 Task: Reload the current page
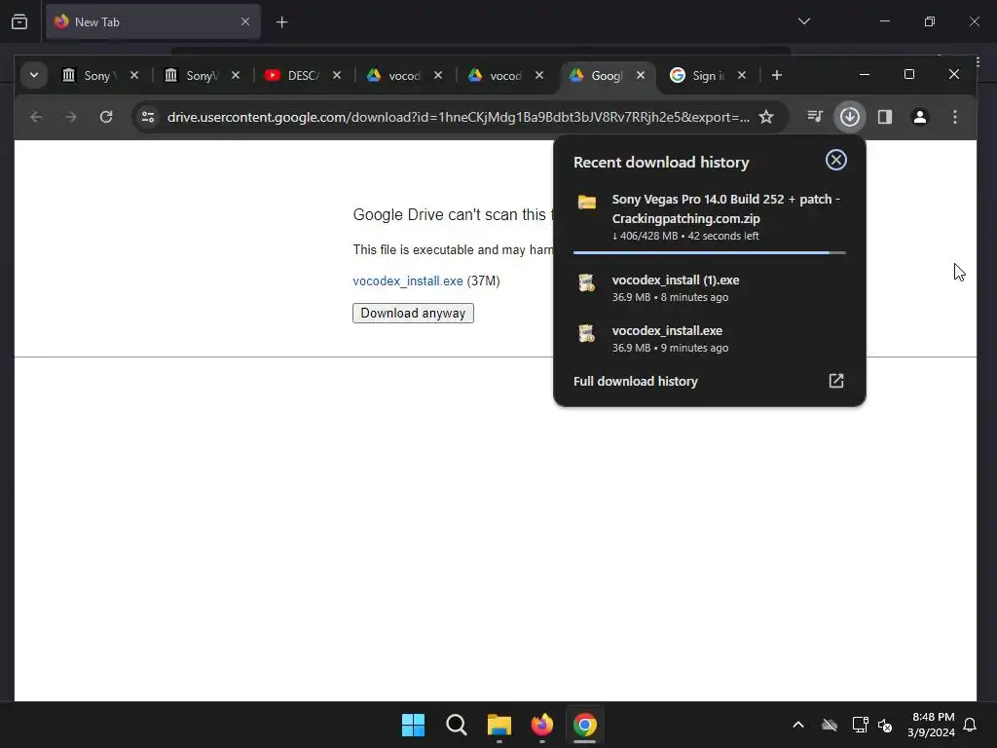coord(106,117)
